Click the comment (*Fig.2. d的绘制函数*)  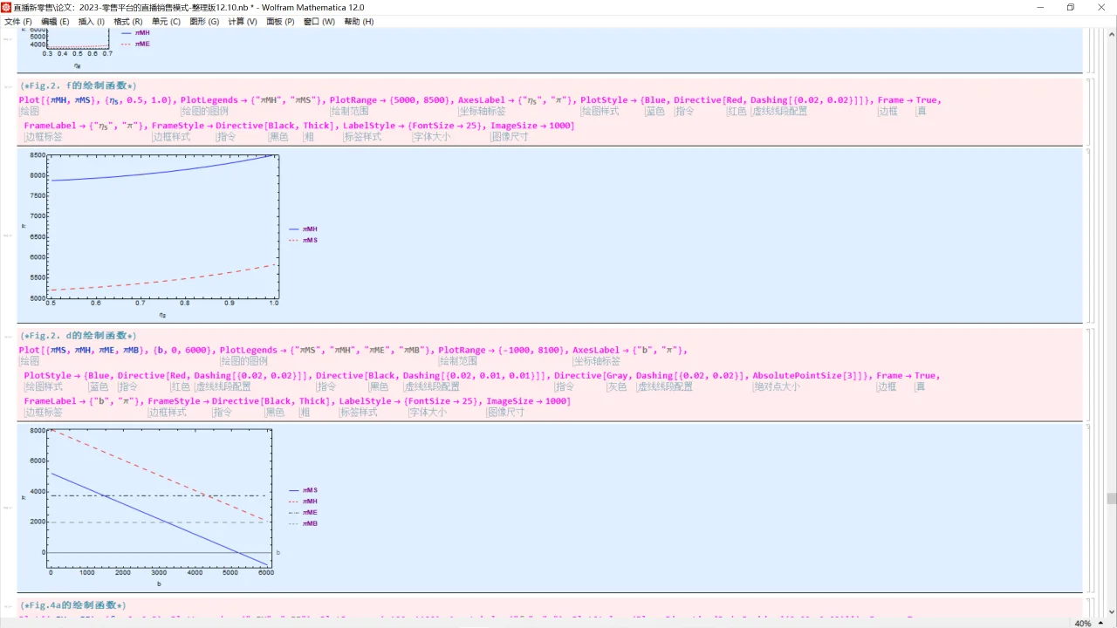click(78, 336)
